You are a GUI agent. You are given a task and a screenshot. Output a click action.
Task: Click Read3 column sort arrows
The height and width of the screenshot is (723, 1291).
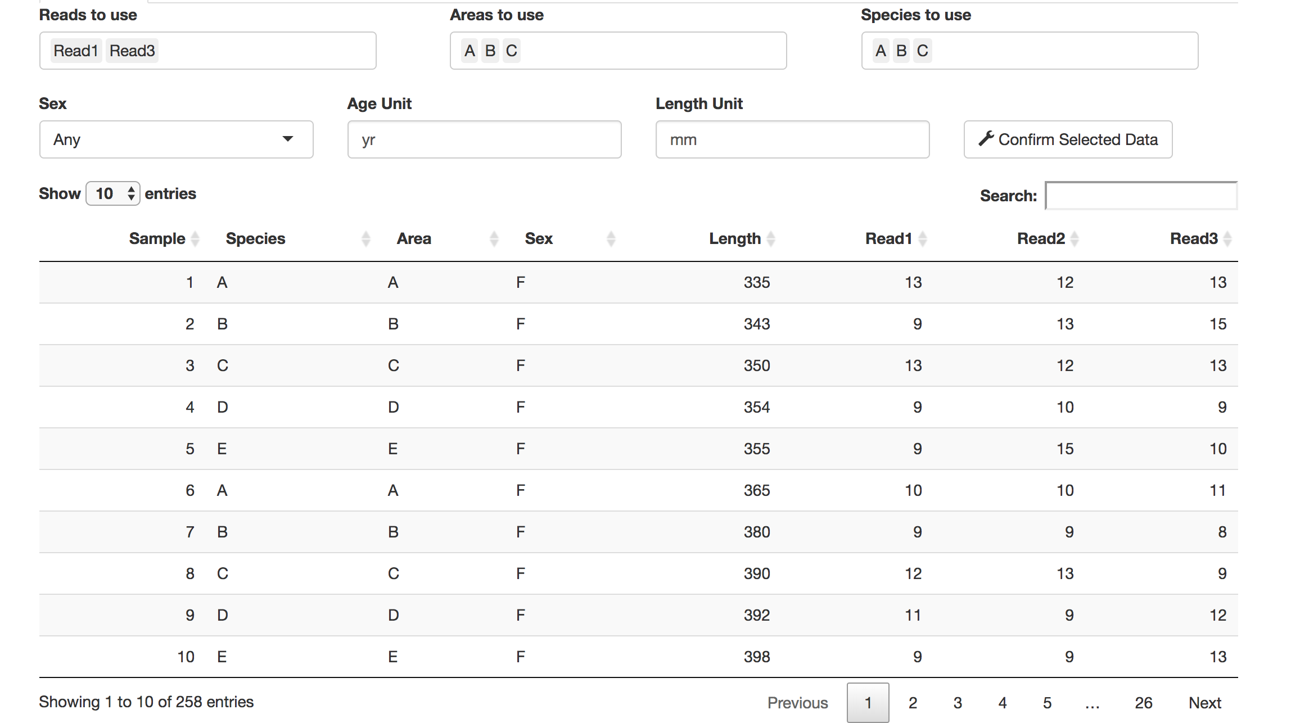1227,239
